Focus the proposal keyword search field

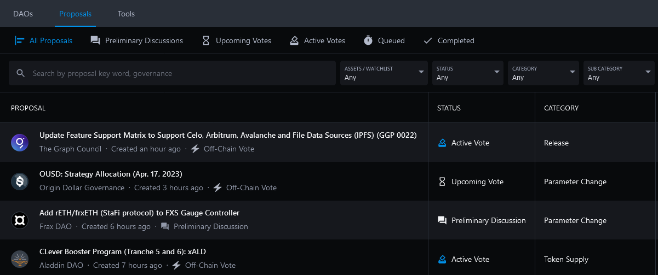pyautogui.click(x=172, y=73)
